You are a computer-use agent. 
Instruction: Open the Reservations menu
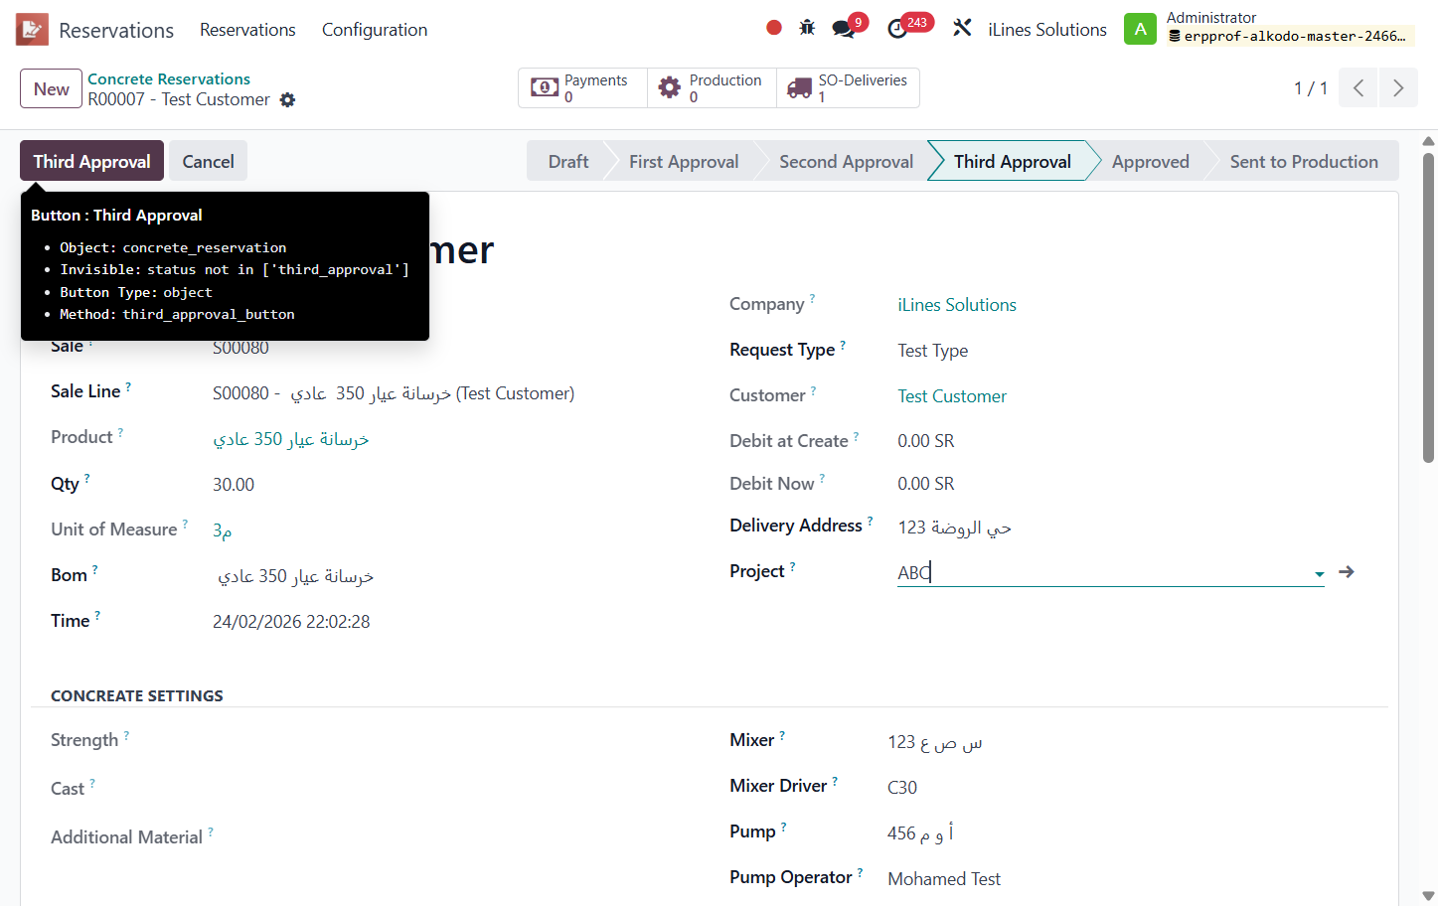(x=247, y=30)
